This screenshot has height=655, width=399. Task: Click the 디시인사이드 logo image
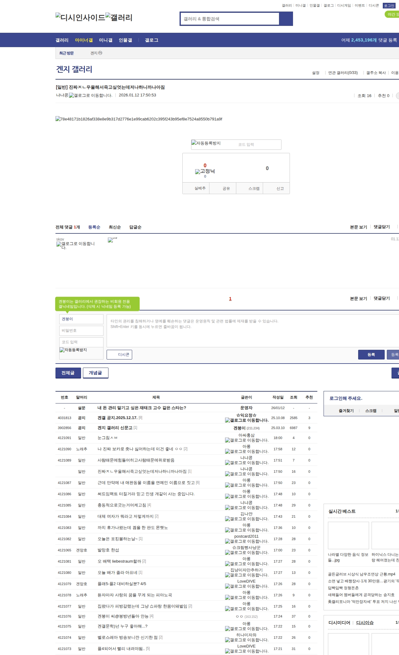pos(80,17)
